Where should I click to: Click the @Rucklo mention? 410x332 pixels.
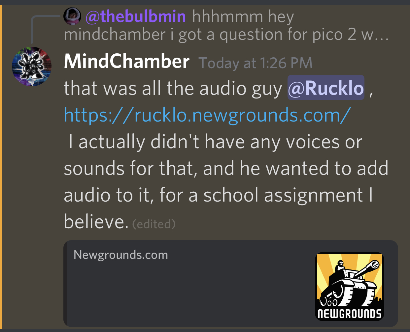coord(326,88)
